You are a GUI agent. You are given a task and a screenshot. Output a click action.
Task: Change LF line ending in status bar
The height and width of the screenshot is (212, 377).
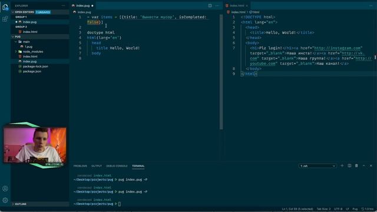[348, 209]
